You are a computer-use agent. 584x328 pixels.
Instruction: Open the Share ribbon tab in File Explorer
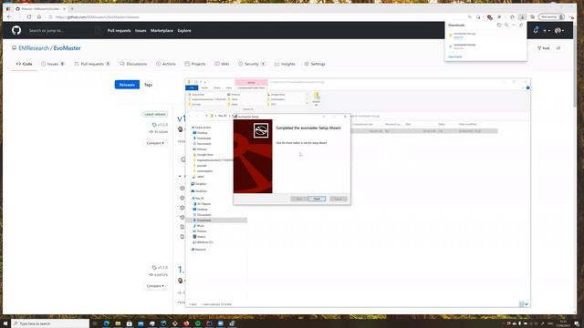[217, 87]
